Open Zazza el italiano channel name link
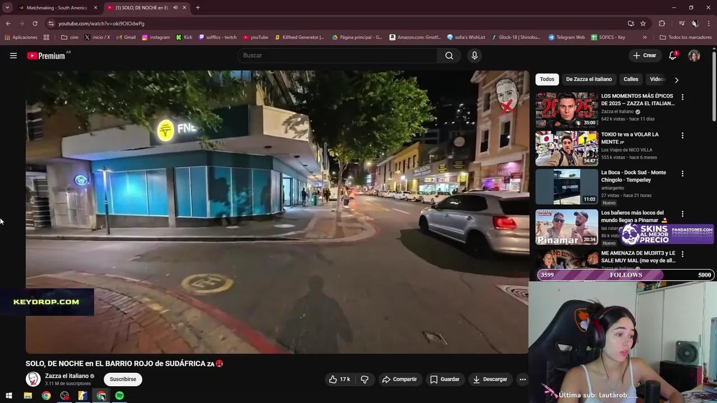 [67, 376]
